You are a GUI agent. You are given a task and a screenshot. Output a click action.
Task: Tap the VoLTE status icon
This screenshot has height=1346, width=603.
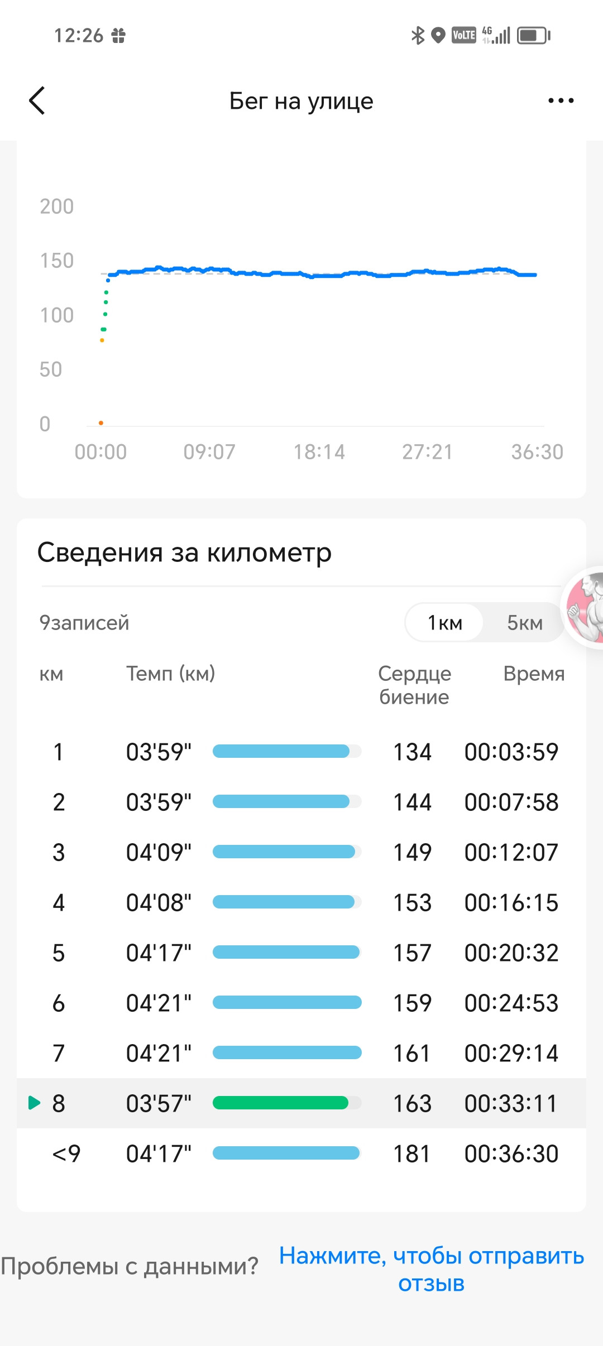(464, 36)
